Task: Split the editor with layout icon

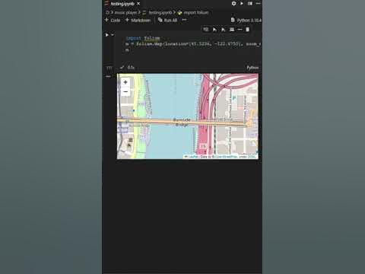Action: pos(250,4)
